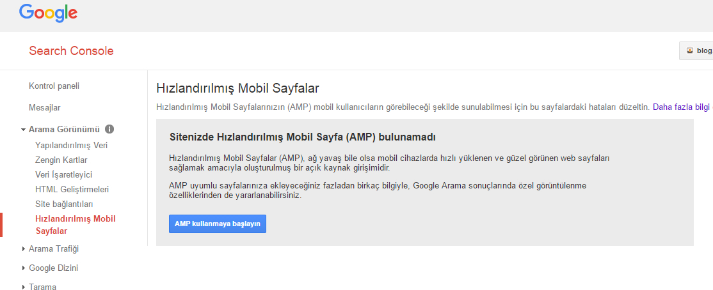713x290 pixels.
Task: Open the blog property selector dropdown
Action: (698, 51)
